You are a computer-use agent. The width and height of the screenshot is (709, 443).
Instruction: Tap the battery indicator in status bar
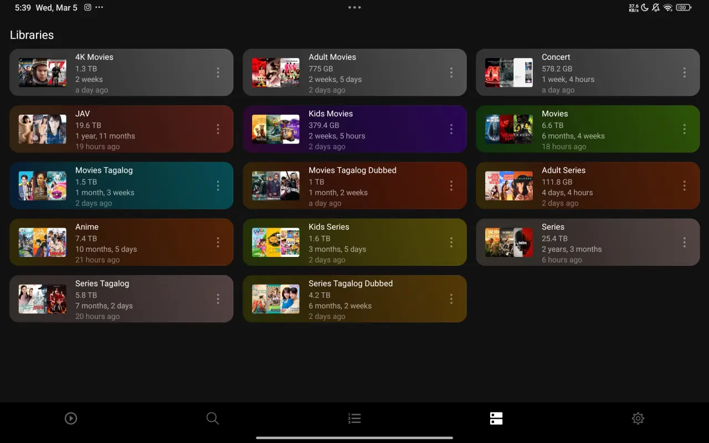[684, 8]
